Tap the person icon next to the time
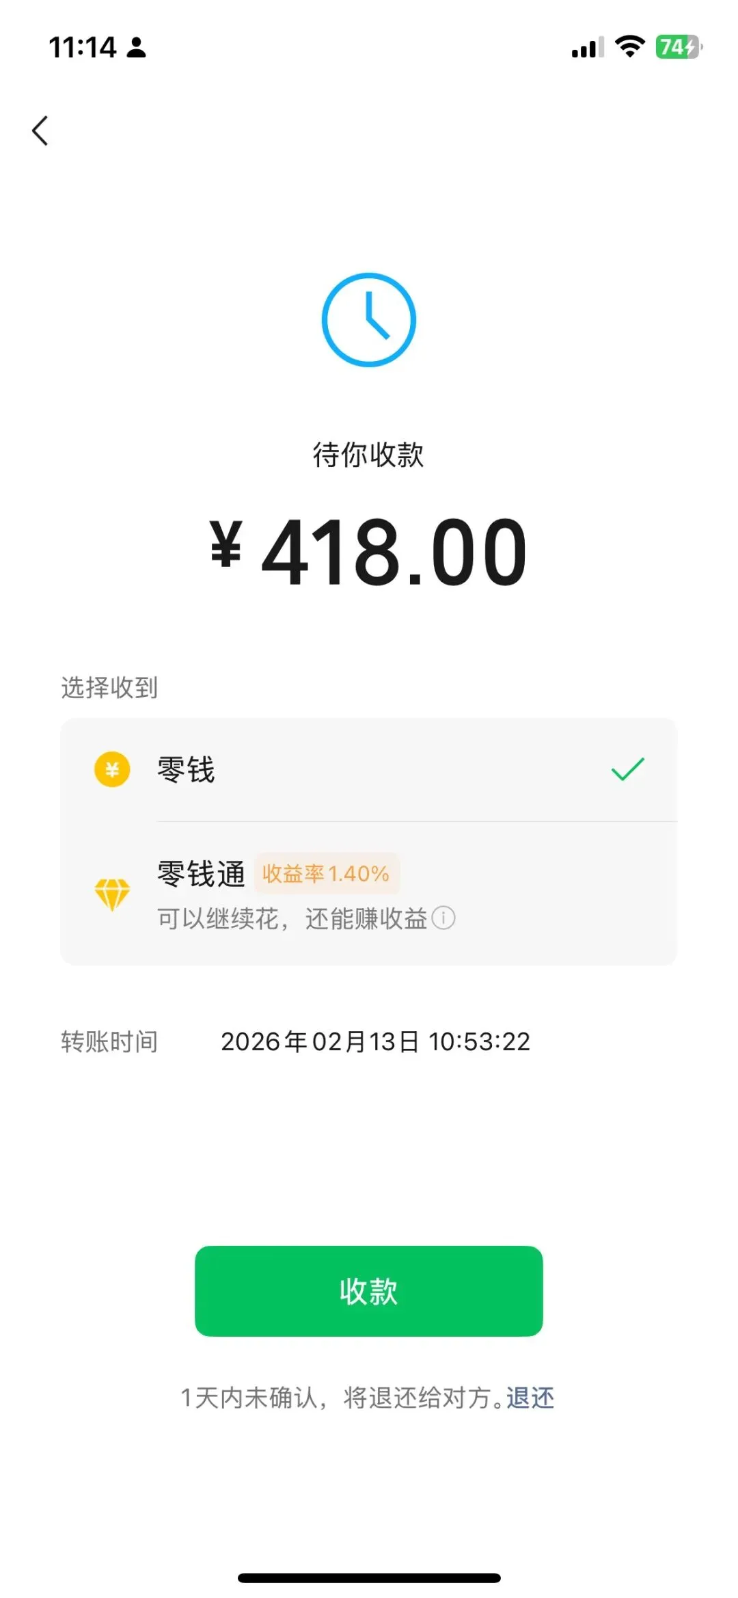 136,48
